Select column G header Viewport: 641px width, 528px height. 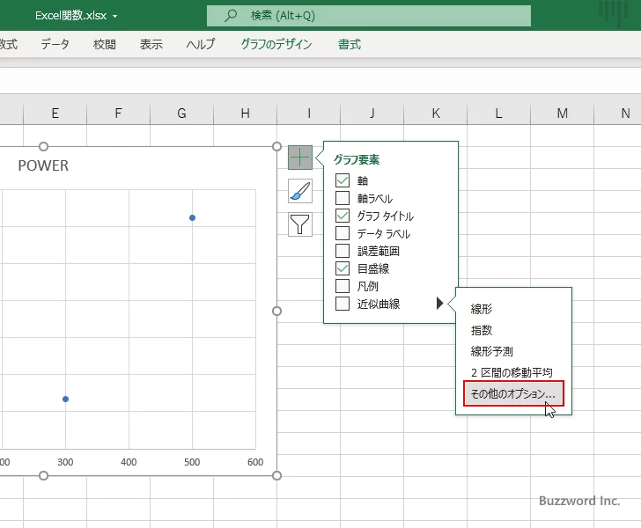(181, 114)
